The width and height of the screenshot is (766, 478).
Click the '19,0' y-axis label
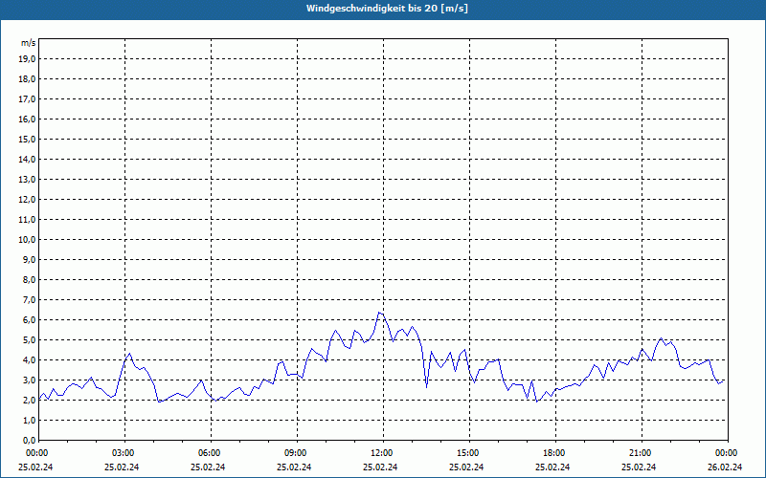pyautogui.click(x=27, y=59)
